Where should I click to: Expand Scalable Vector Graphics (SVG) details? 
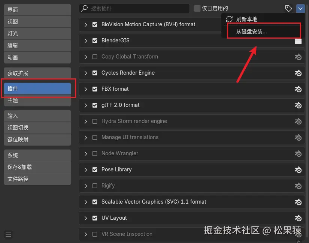coord(85,202)
